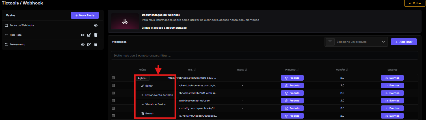Image resolution: width=426 pixels, height=120 pixels.
Task: Toggle visibility eye for HelpTicto folder
Action: (83, 35)
